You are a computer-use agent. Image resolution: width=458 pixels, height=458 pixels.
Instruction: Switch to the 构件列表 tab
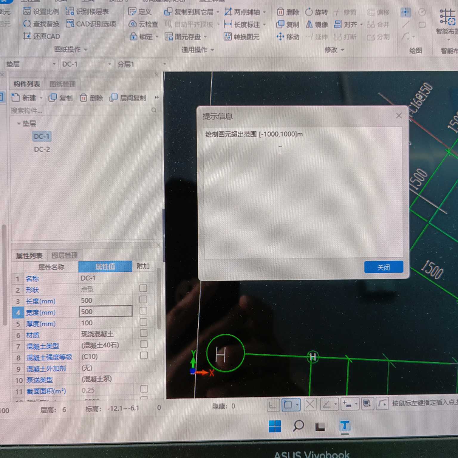pos(27,84)
